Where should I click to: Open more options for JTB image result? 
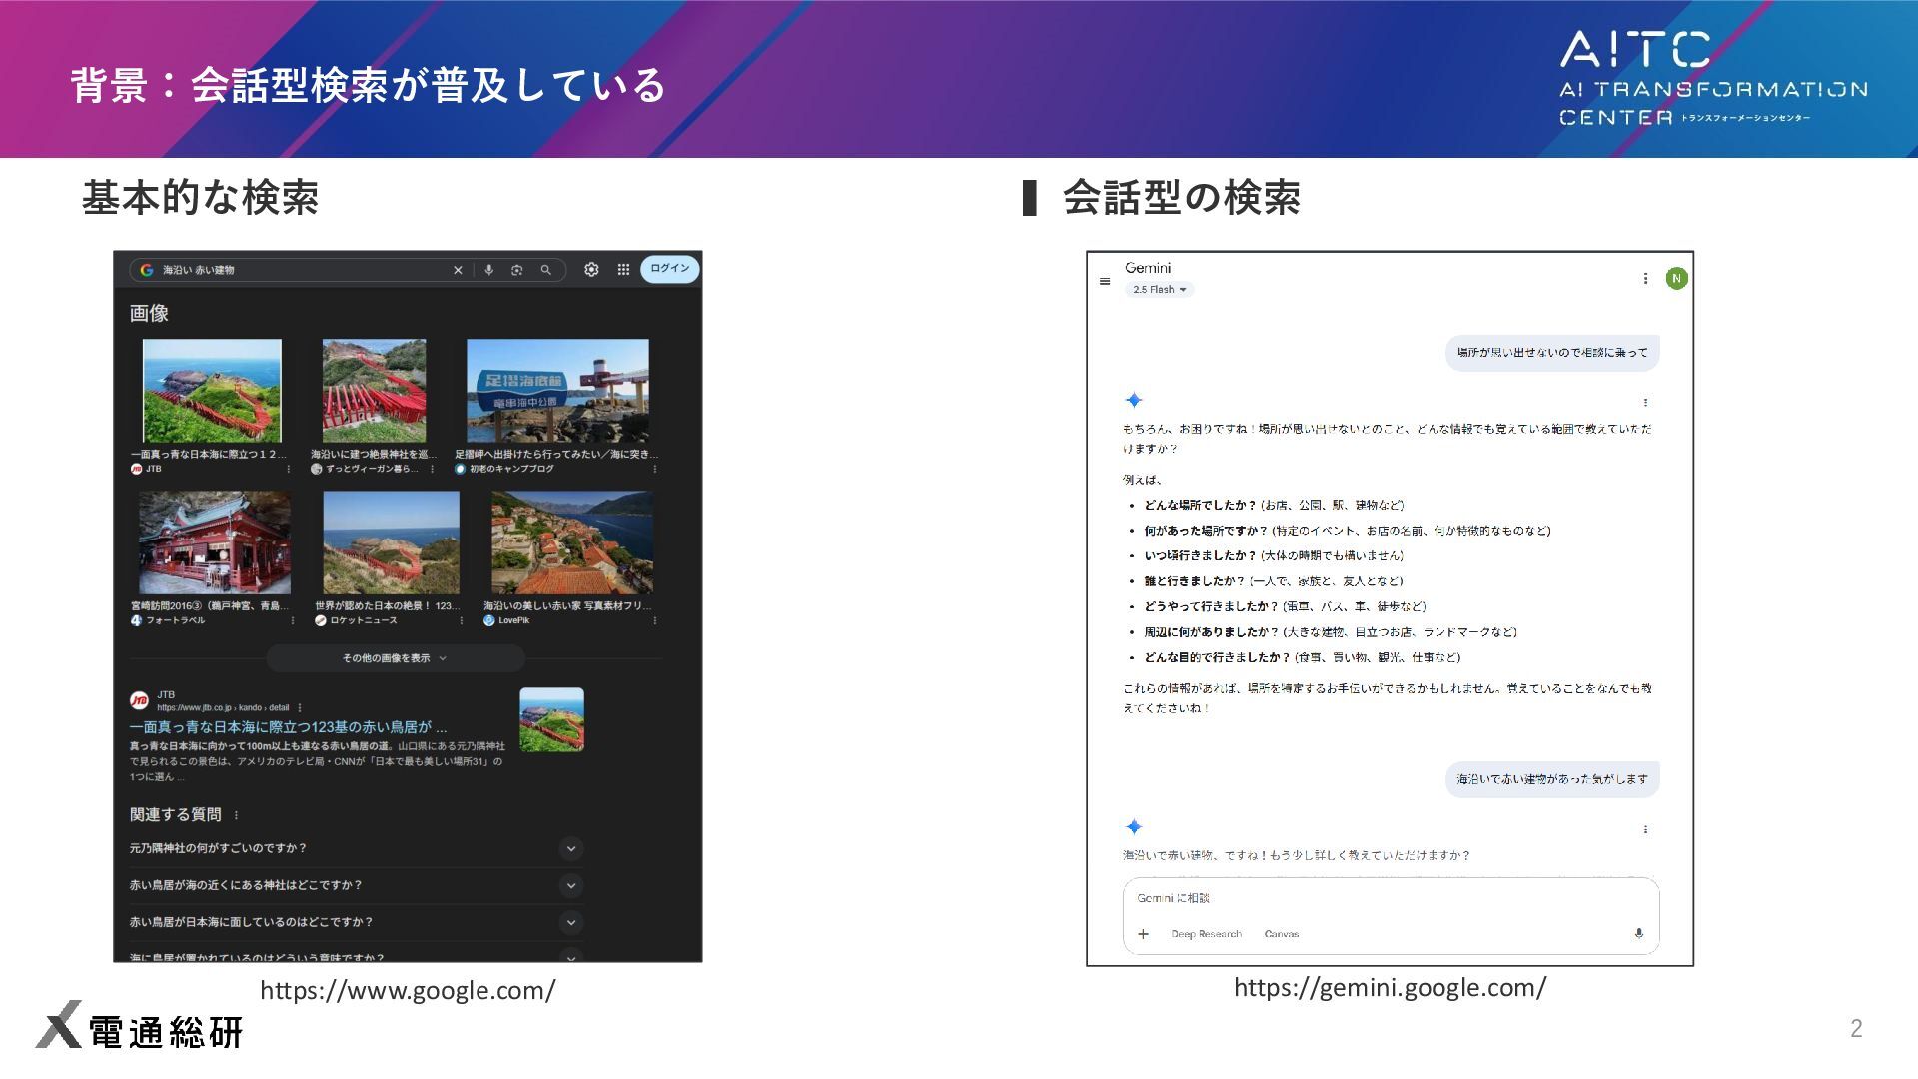coord(289,469)
